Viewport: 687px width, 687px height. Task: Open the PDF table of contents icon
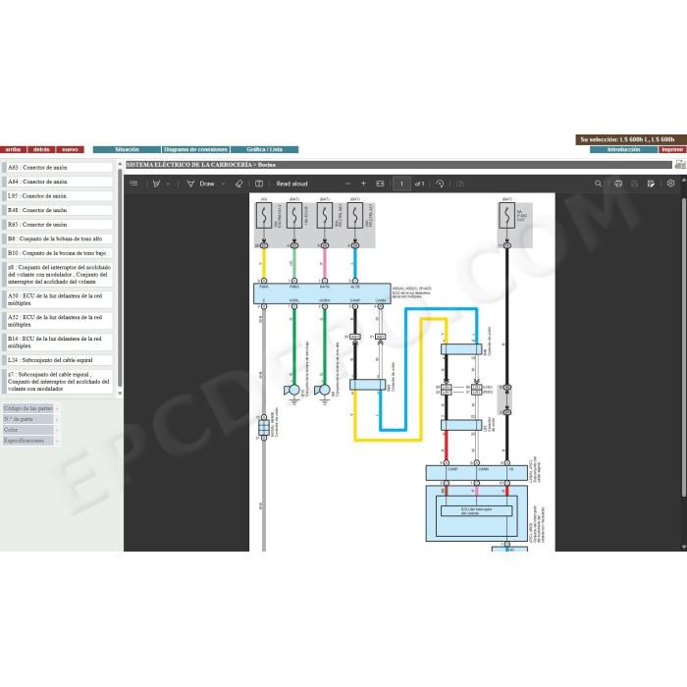point(134,184)
